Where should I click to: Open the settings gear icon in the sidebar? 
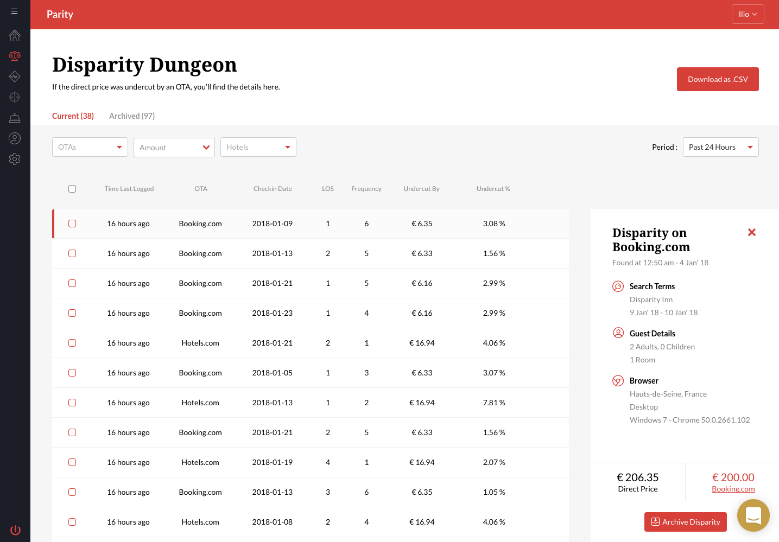(x=15, y=159)
